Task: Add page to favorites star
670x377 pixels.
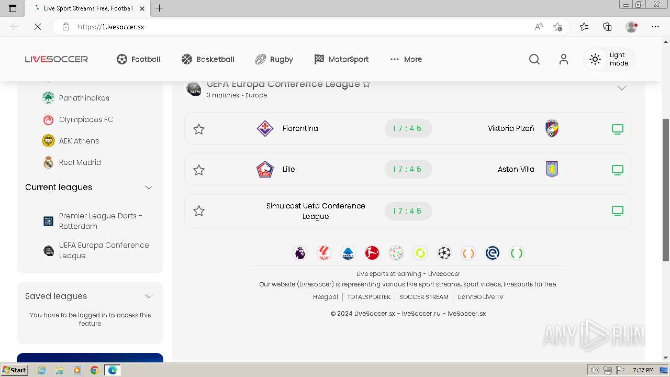Action: click(557, 27)
